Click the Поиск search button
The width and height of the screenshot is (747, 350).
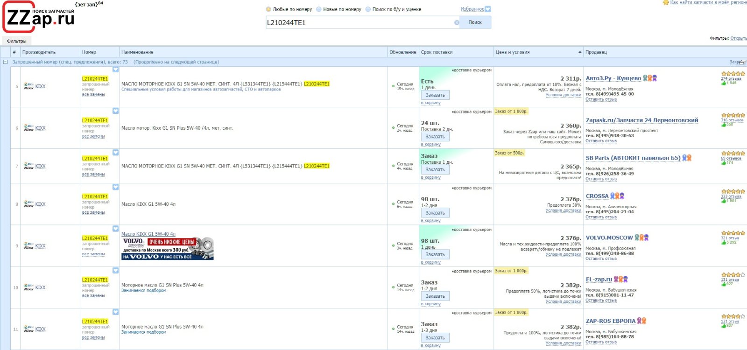click(x=475, y=22)
